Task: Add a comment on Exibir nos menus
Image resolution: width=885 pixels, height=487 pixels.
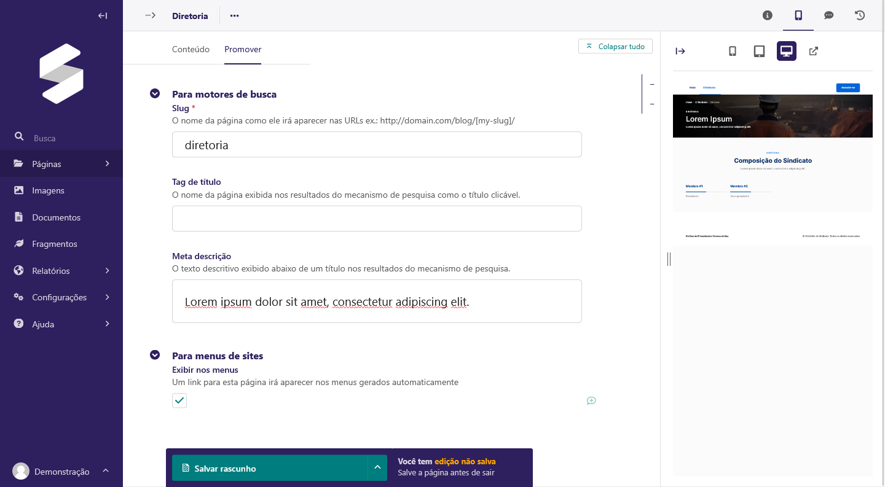Action: coord(591,400)
